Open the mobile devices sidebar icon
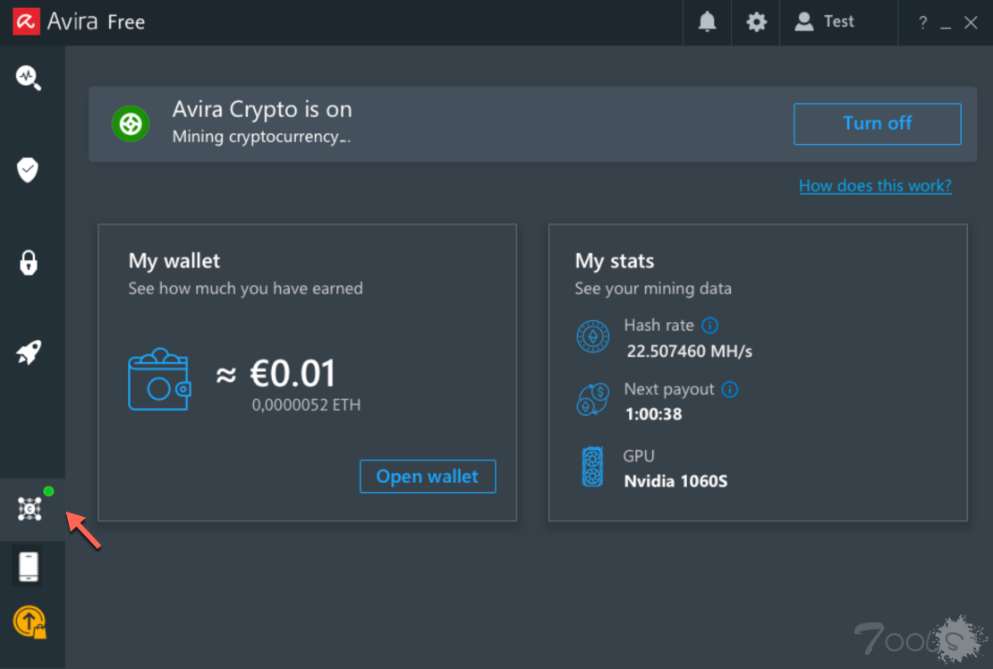 point(29,567)
